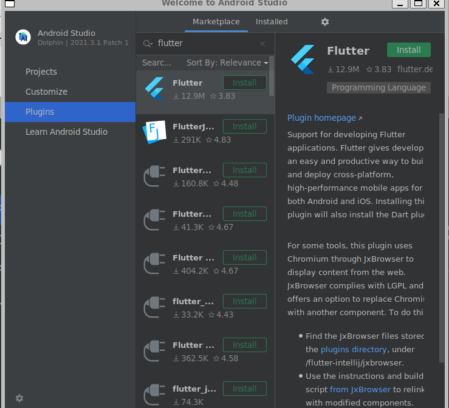Click the plugin list scrollbar
449x408 pixels.
[x=272, y=76]
